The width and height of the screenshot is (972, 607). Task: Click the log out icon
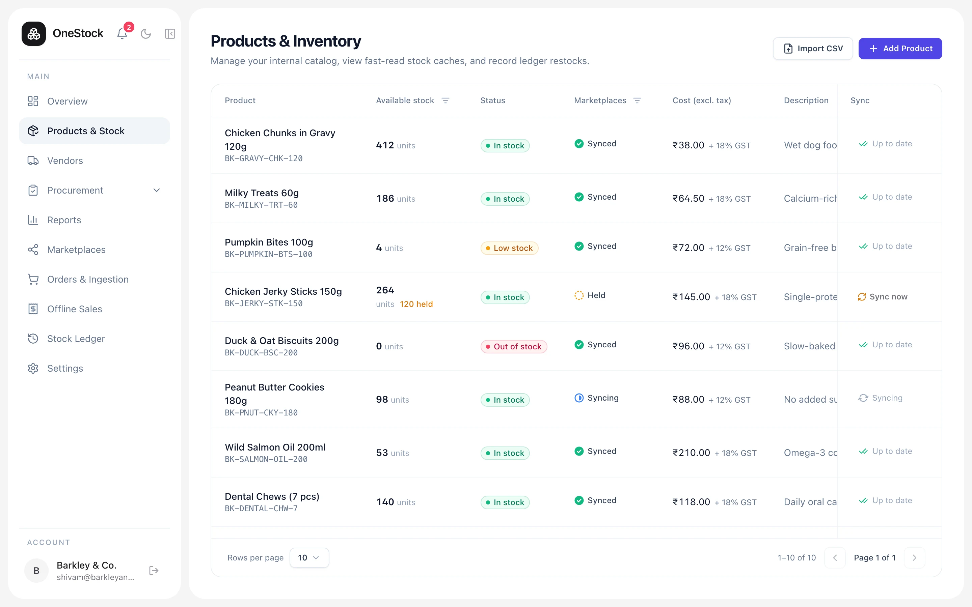154,571
